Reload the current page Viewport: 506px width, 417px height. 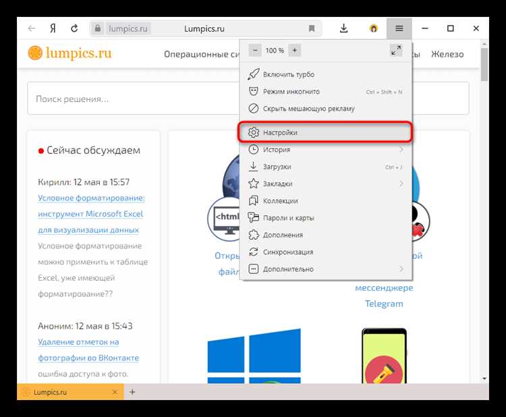pyautogui.click(x=74, y=28)
